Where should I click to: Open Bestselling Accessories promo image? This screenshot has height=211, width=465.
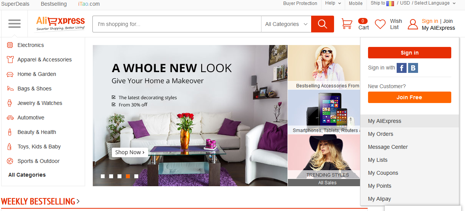[324, 67]
